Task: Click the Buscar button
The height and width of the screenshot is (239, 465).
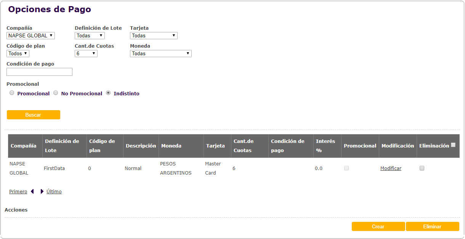Action: pos(34,115)
